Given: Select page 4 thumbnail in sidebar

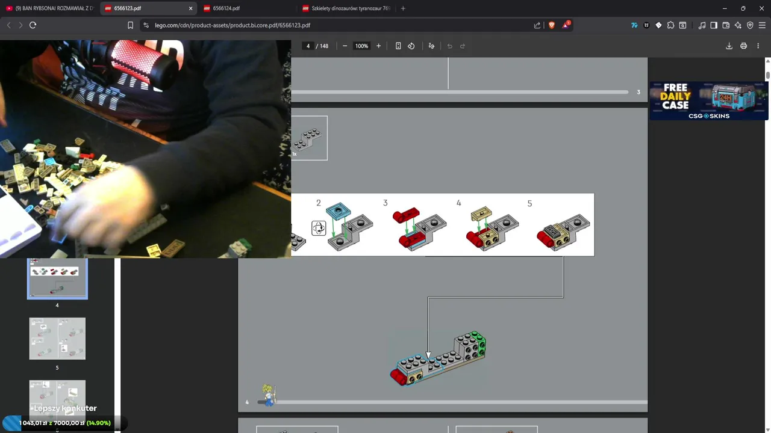Looking at the screenshot, I should click(57, 279).
